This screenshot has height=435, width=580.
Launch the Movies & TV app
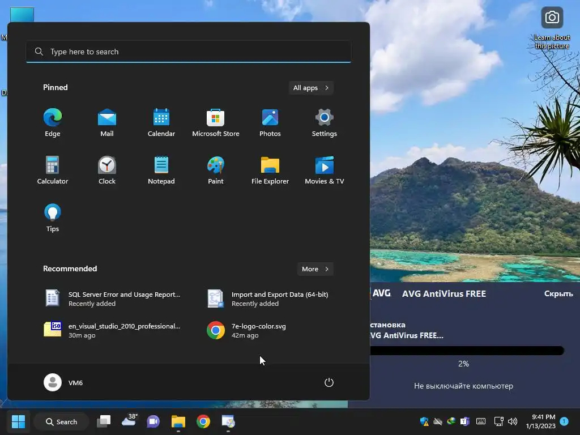325,170
